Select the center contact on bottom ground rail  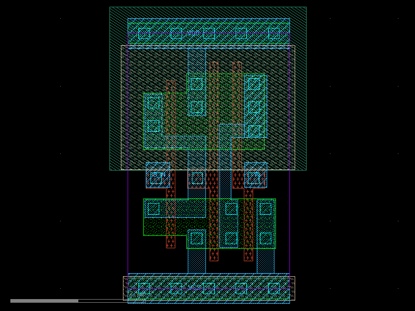209,289
